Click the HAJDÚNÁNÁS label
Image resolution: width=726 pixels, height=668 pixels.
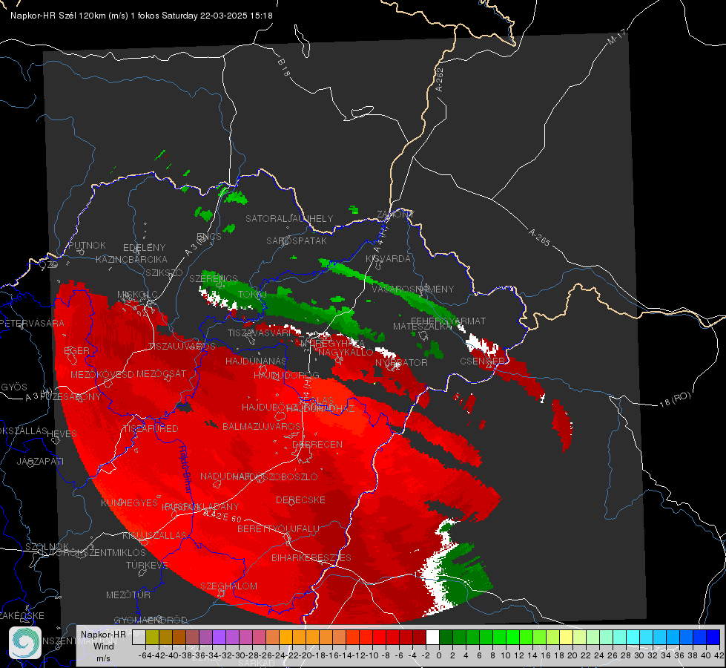point(256,361)
